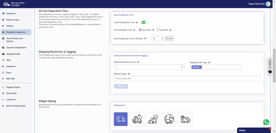Select the fast-moving truck shipping icon
276x133 pixels.
coord(120,119)
